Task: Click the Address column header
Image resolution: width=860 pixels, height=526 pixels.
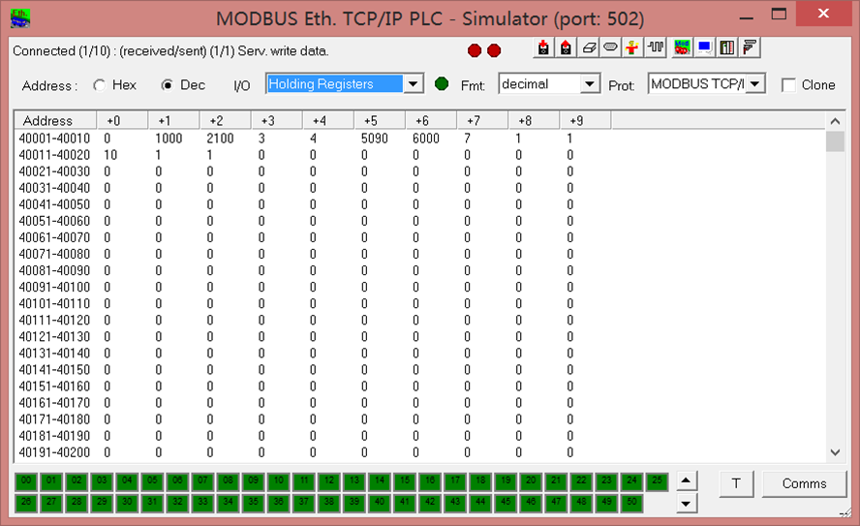Action: 55,121
